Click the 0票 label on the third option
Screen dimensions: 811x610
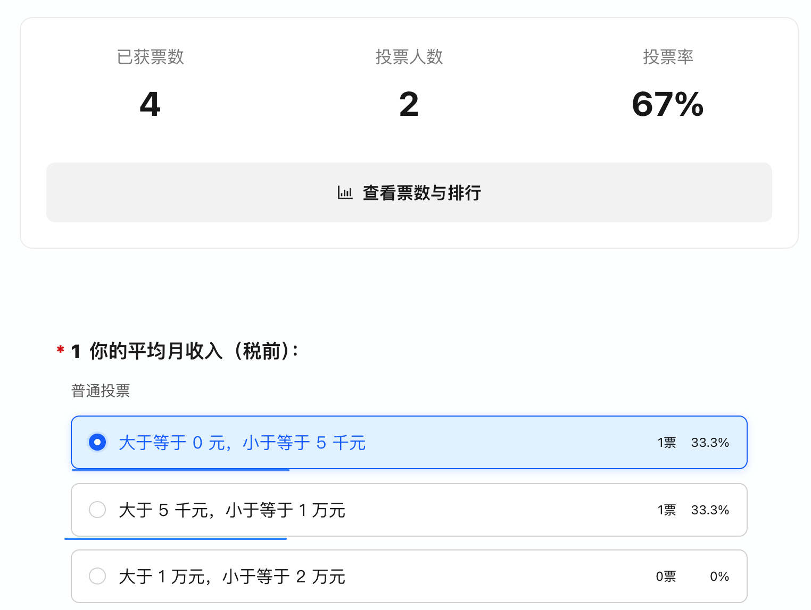(666, 576)
